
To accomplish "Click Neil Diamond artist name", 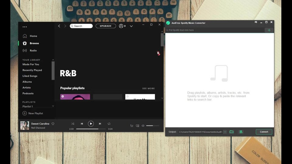I will (x=38, y=128).
